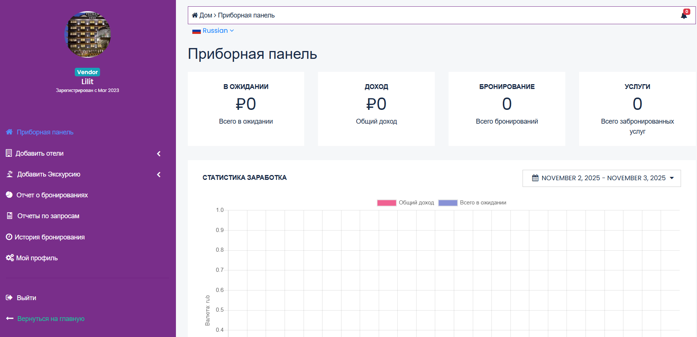This screenshot has height=337, width=697.
Task: Click the pink Общий доход color swatch
Action: coord(386,203)
